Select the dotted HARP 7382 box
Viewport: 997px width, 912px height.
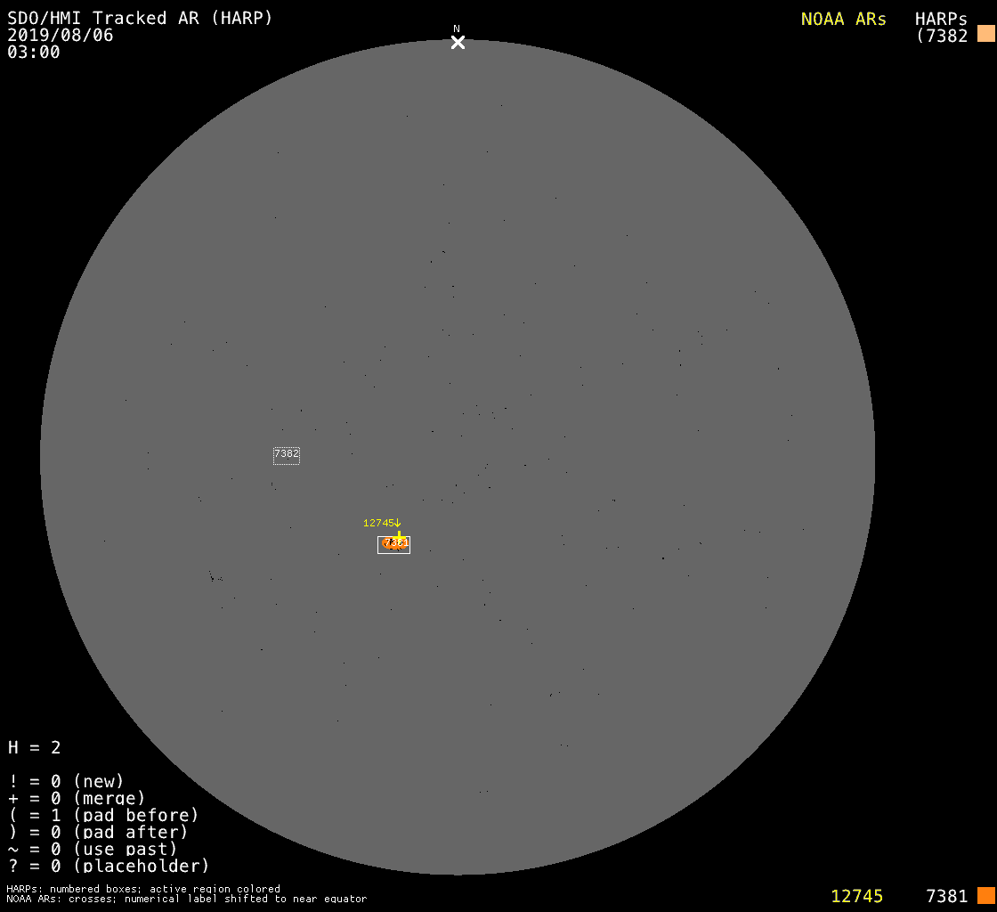287,455
